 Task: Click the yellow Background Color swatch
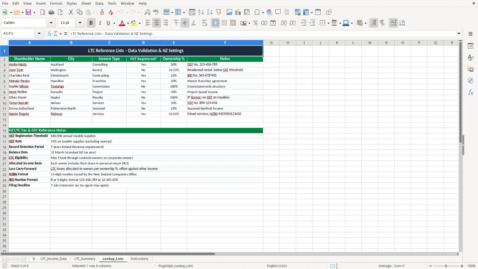[x=134, y=23]
